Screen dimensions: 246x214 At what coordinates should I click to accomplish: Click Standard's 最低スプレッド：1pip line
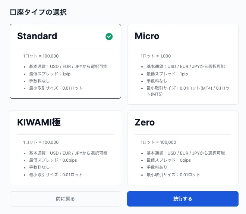pyautogui.click(x=50, y=74)
